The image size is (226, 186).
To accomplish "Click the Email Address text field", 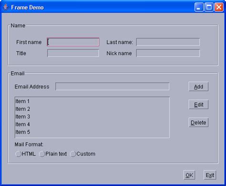I will pos(113,87).
